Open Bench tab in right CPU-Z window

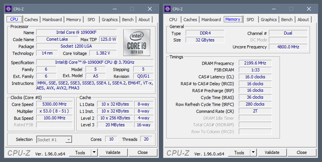[x=287, y=20]
